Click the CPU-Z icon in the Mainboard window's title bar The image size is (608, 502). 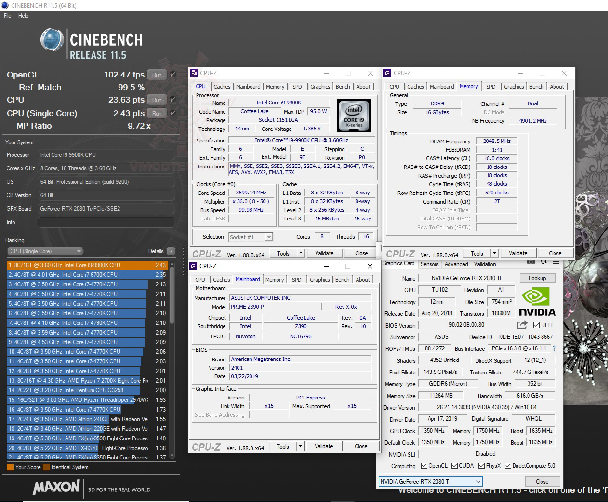point(193,266)
